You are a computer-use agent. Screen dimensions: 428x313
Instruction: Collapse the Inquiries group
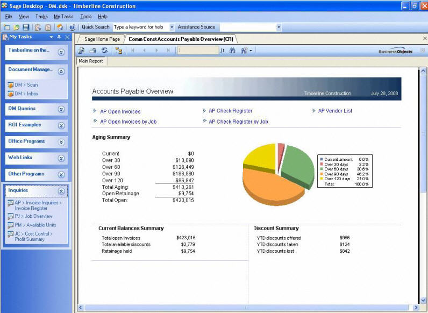61,191
